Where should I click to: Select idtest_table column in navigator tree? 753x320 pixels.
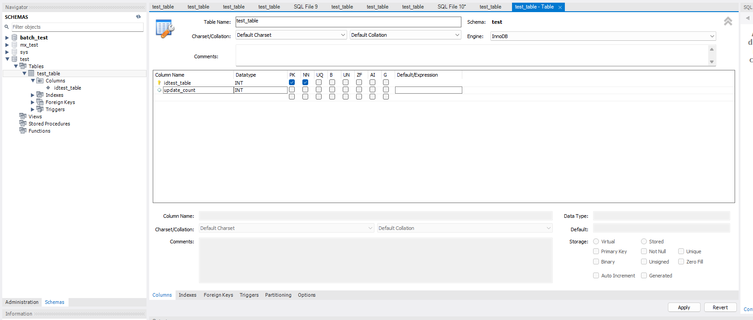pos(68,88)
